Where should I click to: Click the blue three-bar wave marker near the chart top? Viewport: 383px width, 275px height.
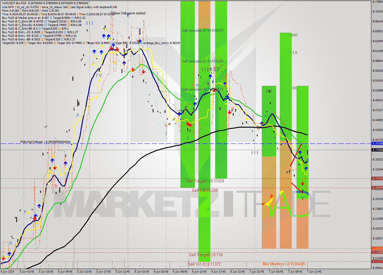89,23
